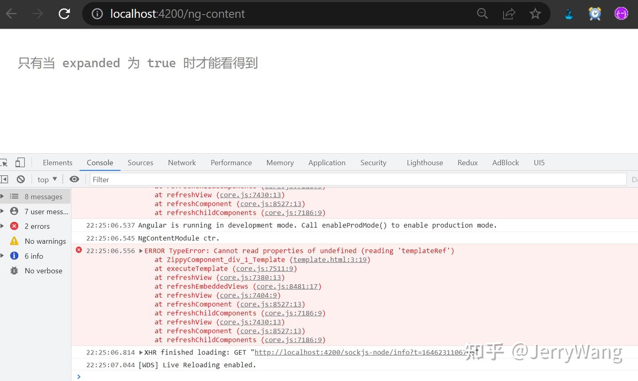638x381 pixels.
Task: Open the purple round browser extension
Action: pyautogui.click(x=621, y=14)
